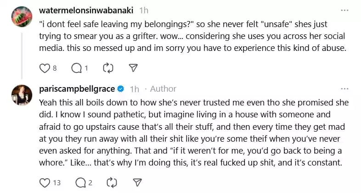Share the watermelonsinwabanaki comment
This screenshot has width=361, height=193.
pos(133,68)
